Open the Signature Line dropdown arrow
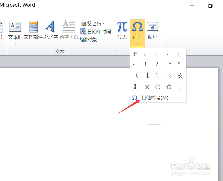Screen dimensions: 223x181 coord(104,23)
